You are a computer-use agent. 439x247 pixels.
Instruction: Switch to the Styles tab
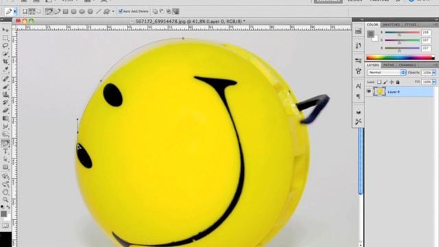coord(410,25)
